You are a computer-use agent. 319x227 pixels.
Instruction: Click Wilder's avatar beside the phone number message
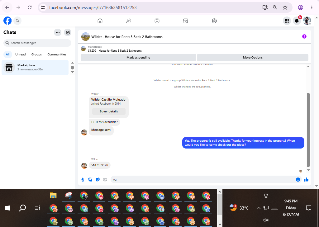pos(84,166)
